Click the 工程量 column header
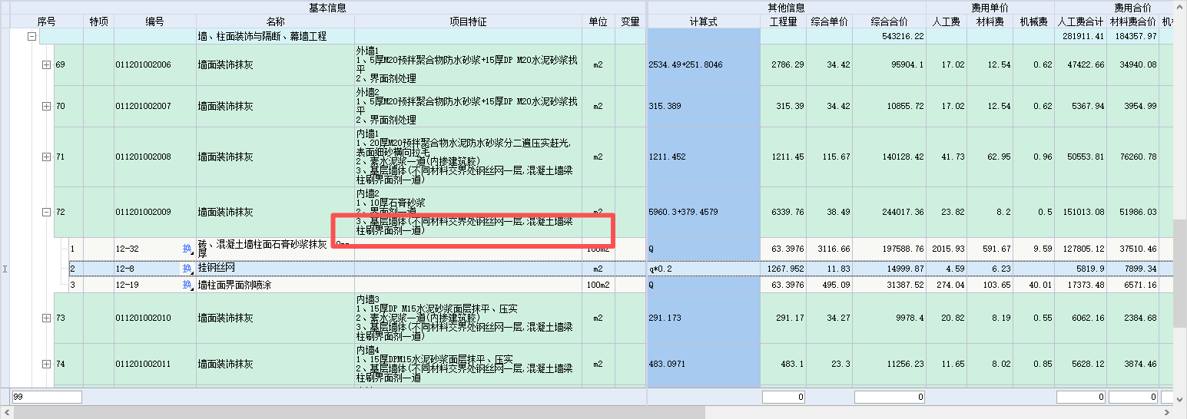 [x=784, y=21]
